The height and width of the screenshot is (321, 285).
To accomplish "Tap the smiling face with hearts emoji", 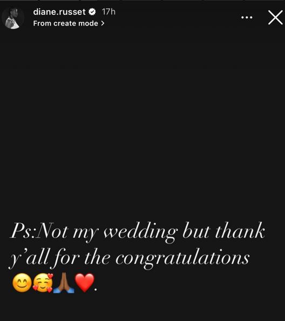I will click(x=43, y=283).
